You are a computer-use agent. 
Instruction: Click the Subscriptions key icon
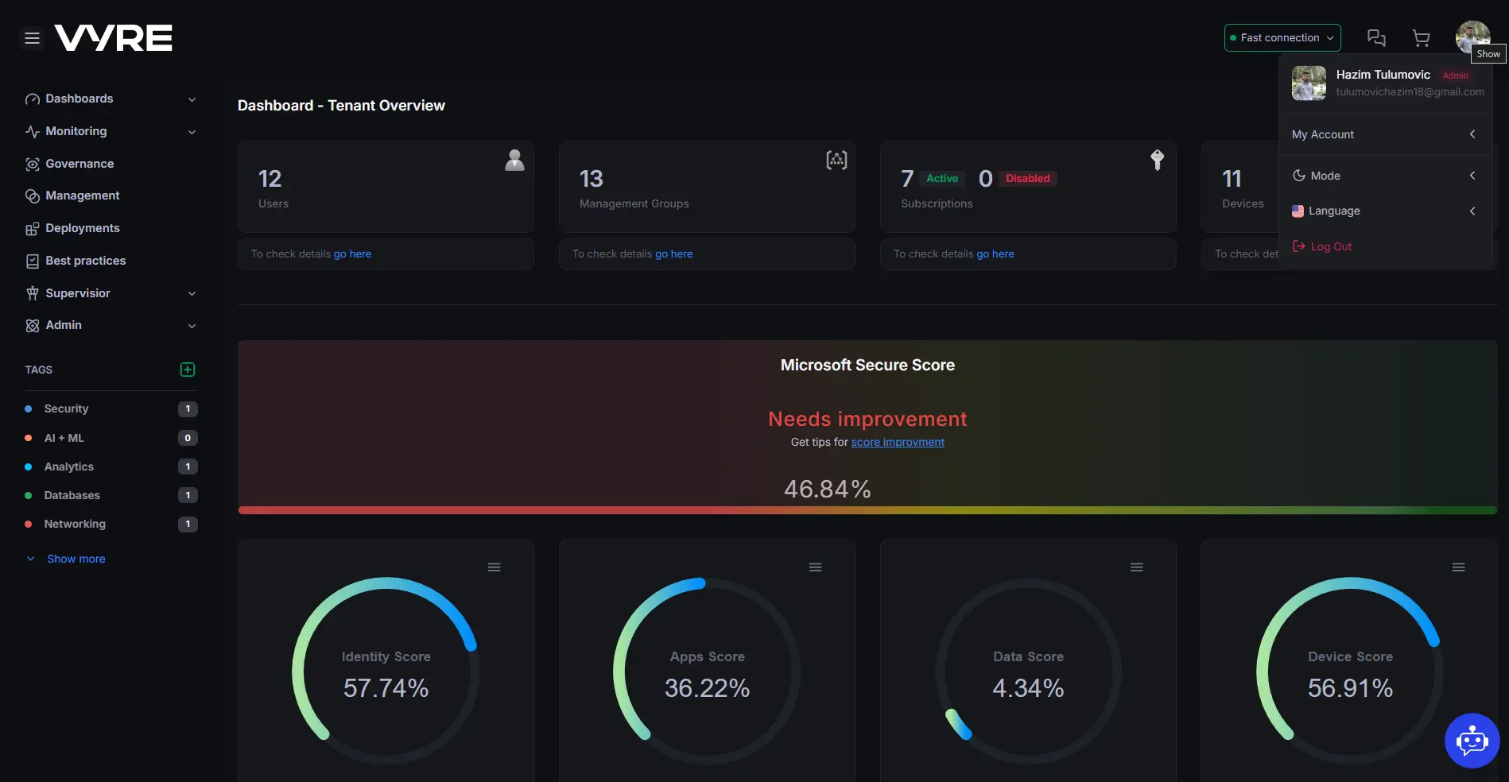1158,161
